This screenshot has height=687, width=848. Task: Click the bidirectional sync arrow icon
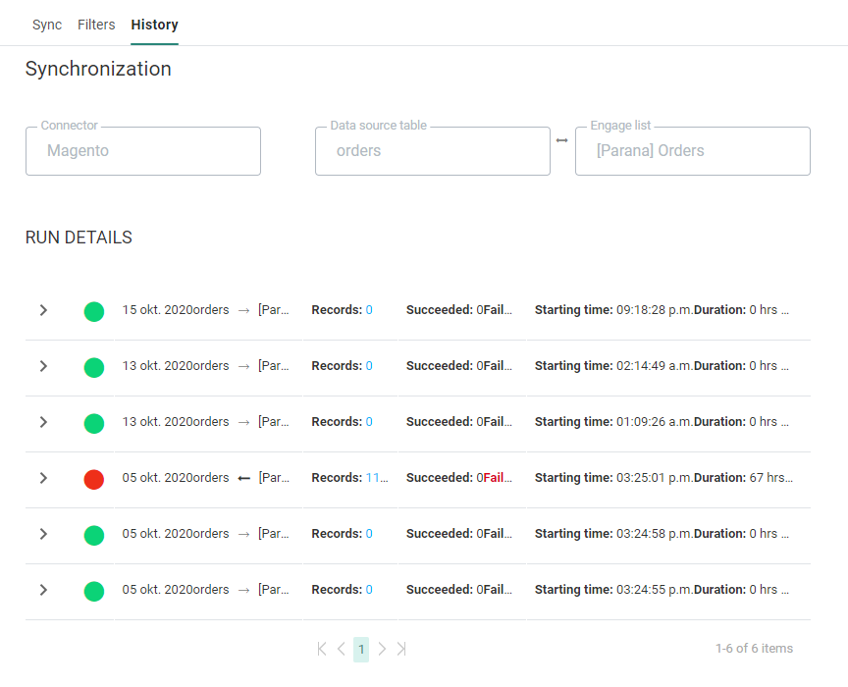562,140
